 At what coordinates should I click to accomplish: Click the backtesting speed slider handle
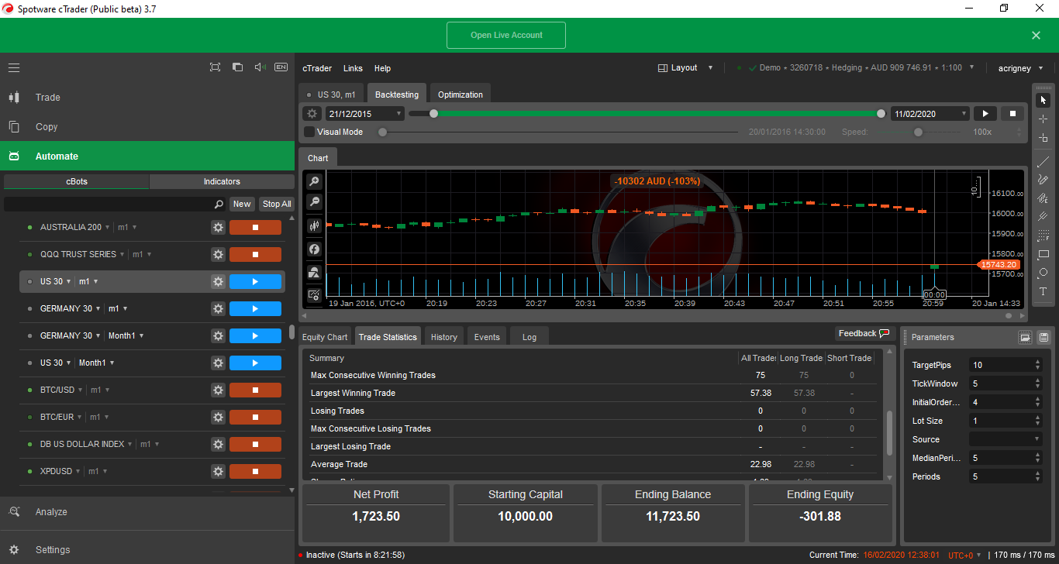(918, 132)
